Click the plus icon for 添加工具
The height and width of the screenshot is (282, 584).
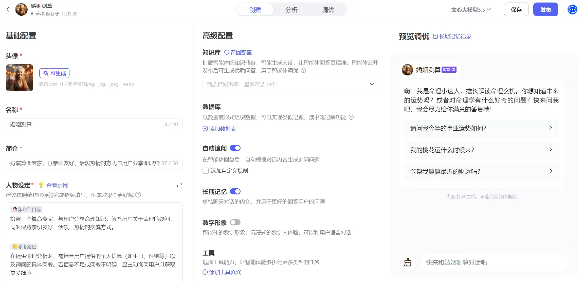[x=205, y=272]
